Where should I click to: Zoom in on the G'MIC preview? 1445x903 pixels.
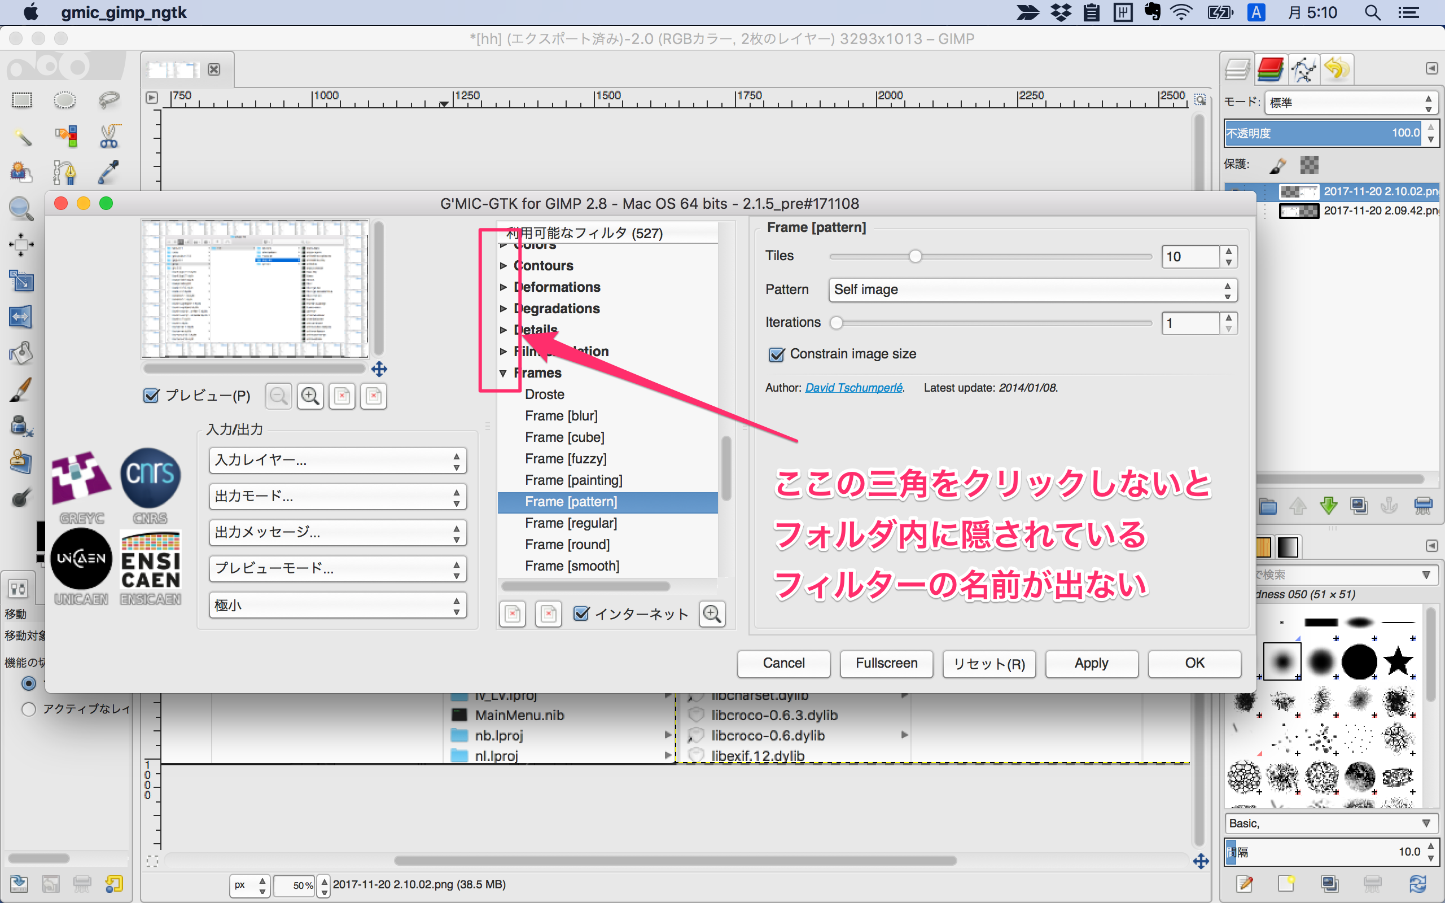tap(310, 396)
